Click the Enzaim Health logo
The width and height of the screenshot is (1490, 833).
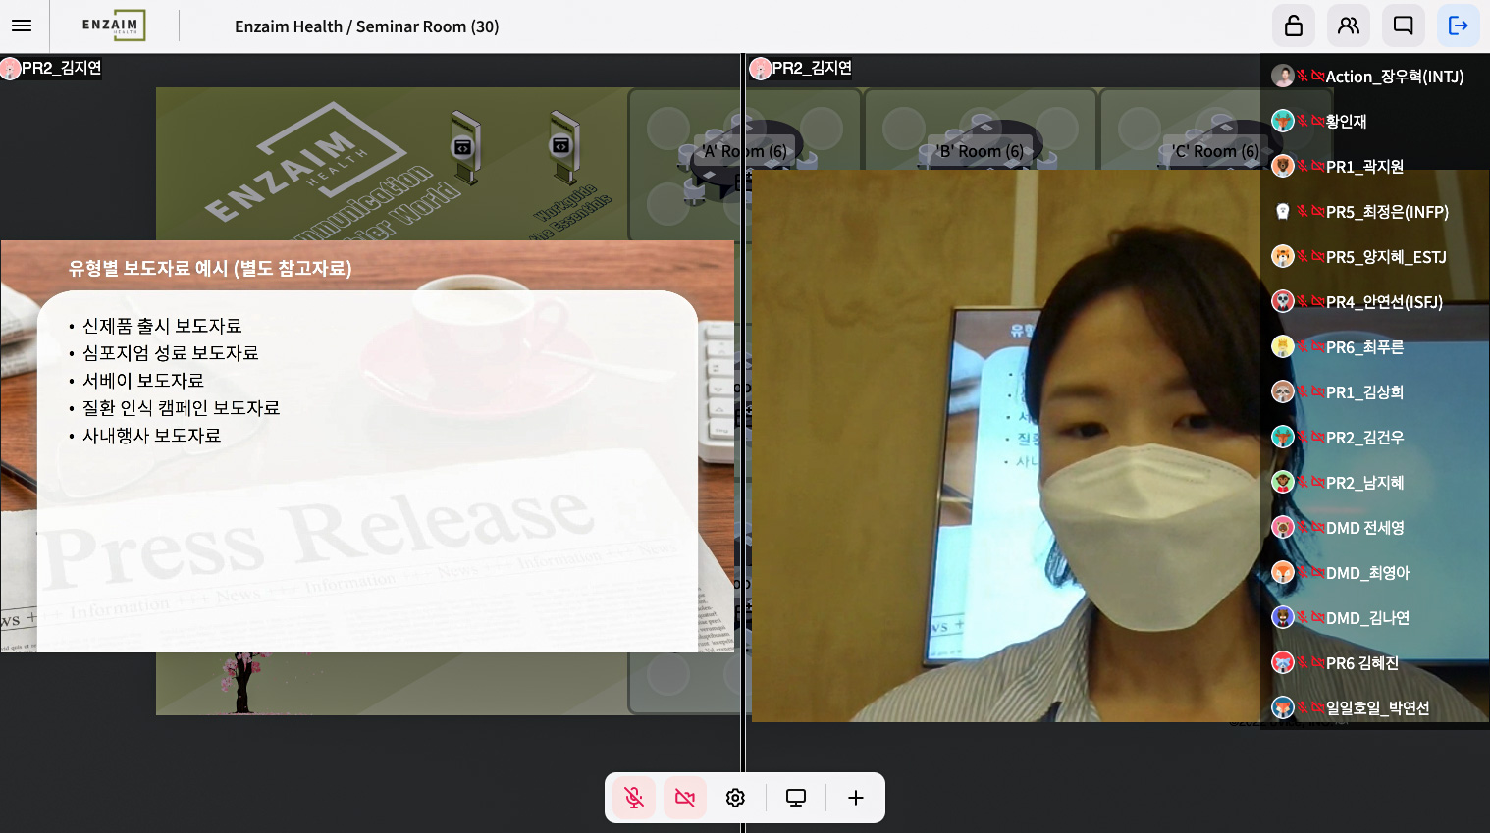[x=113, y=26]
